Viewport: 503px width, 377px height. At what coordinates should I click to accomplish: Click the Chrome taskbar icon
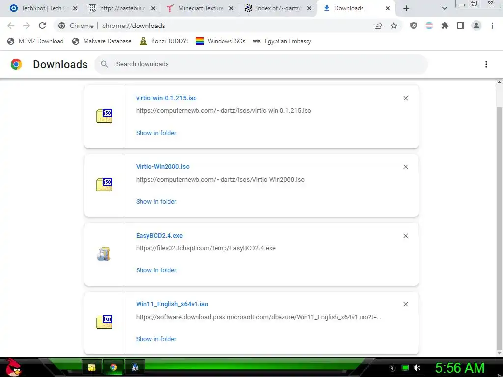tap(113, 367)
